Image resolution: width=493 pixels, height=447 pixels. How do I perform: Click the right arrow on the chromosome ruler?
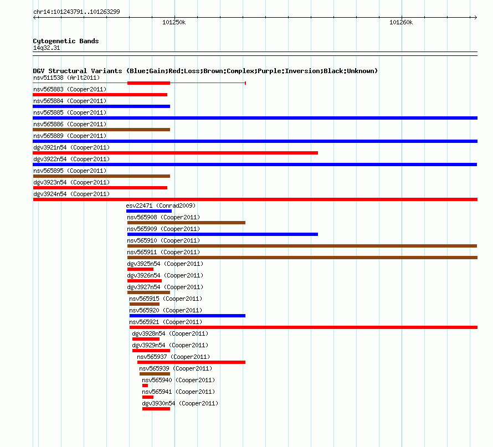[x=475, y=17]
